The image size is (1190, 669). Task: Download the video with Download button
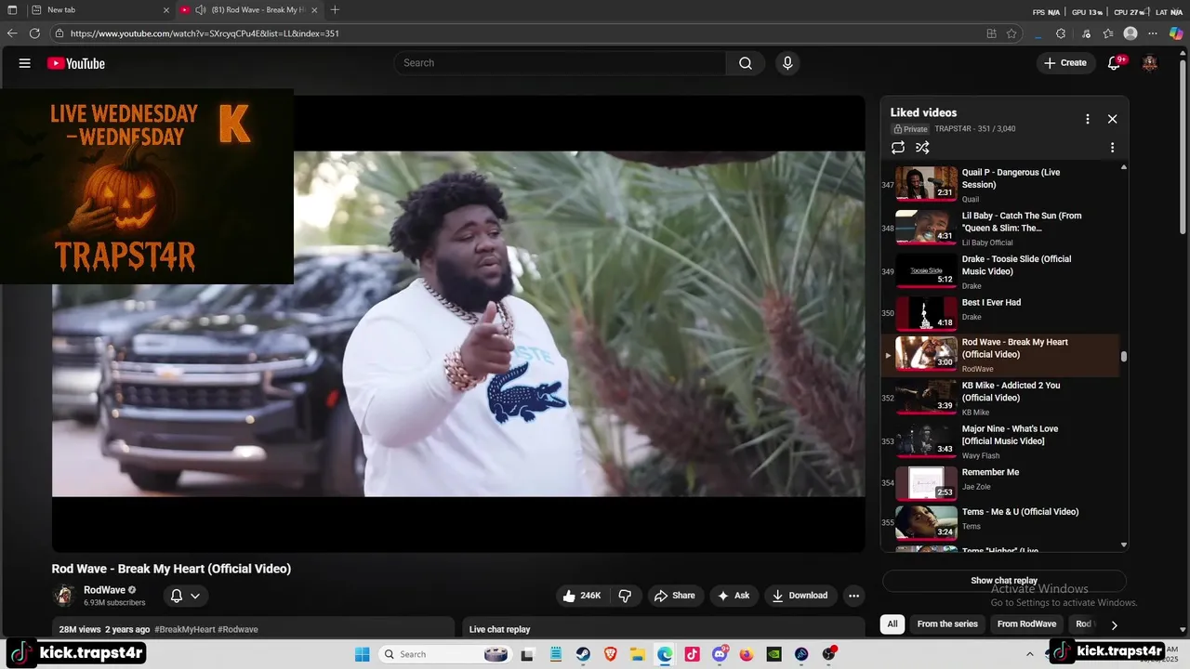(x=800, y=596)
